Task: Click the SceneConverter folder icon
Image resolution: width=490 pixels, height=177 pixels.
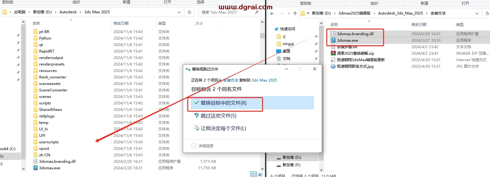Action: pos(35,90)
